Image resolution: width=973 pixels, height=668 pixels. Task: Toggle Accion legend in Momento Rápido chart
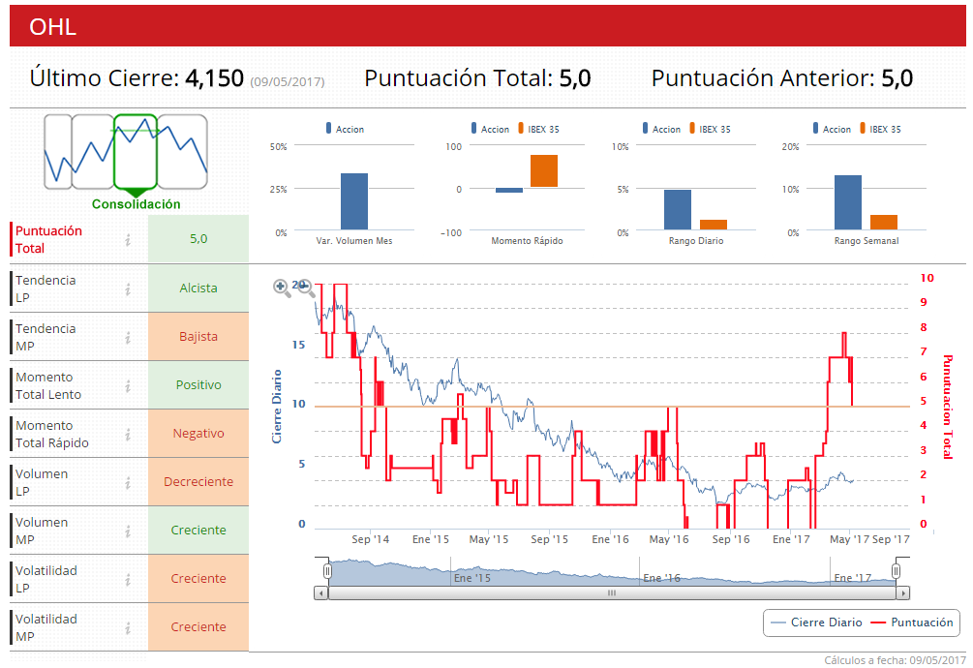[490, 129]
